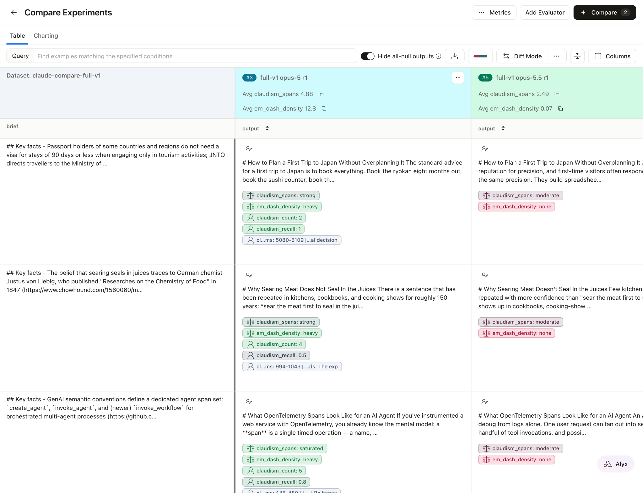Click the annotate icon above opus-5 Japan output
The height and width of the screenshot is (493, 643).
(x=249, y=148)
